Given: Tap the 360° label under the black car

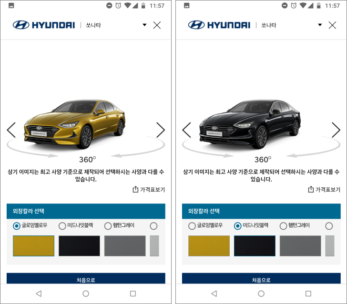Looking at the screenshot, I should point(263,159).
